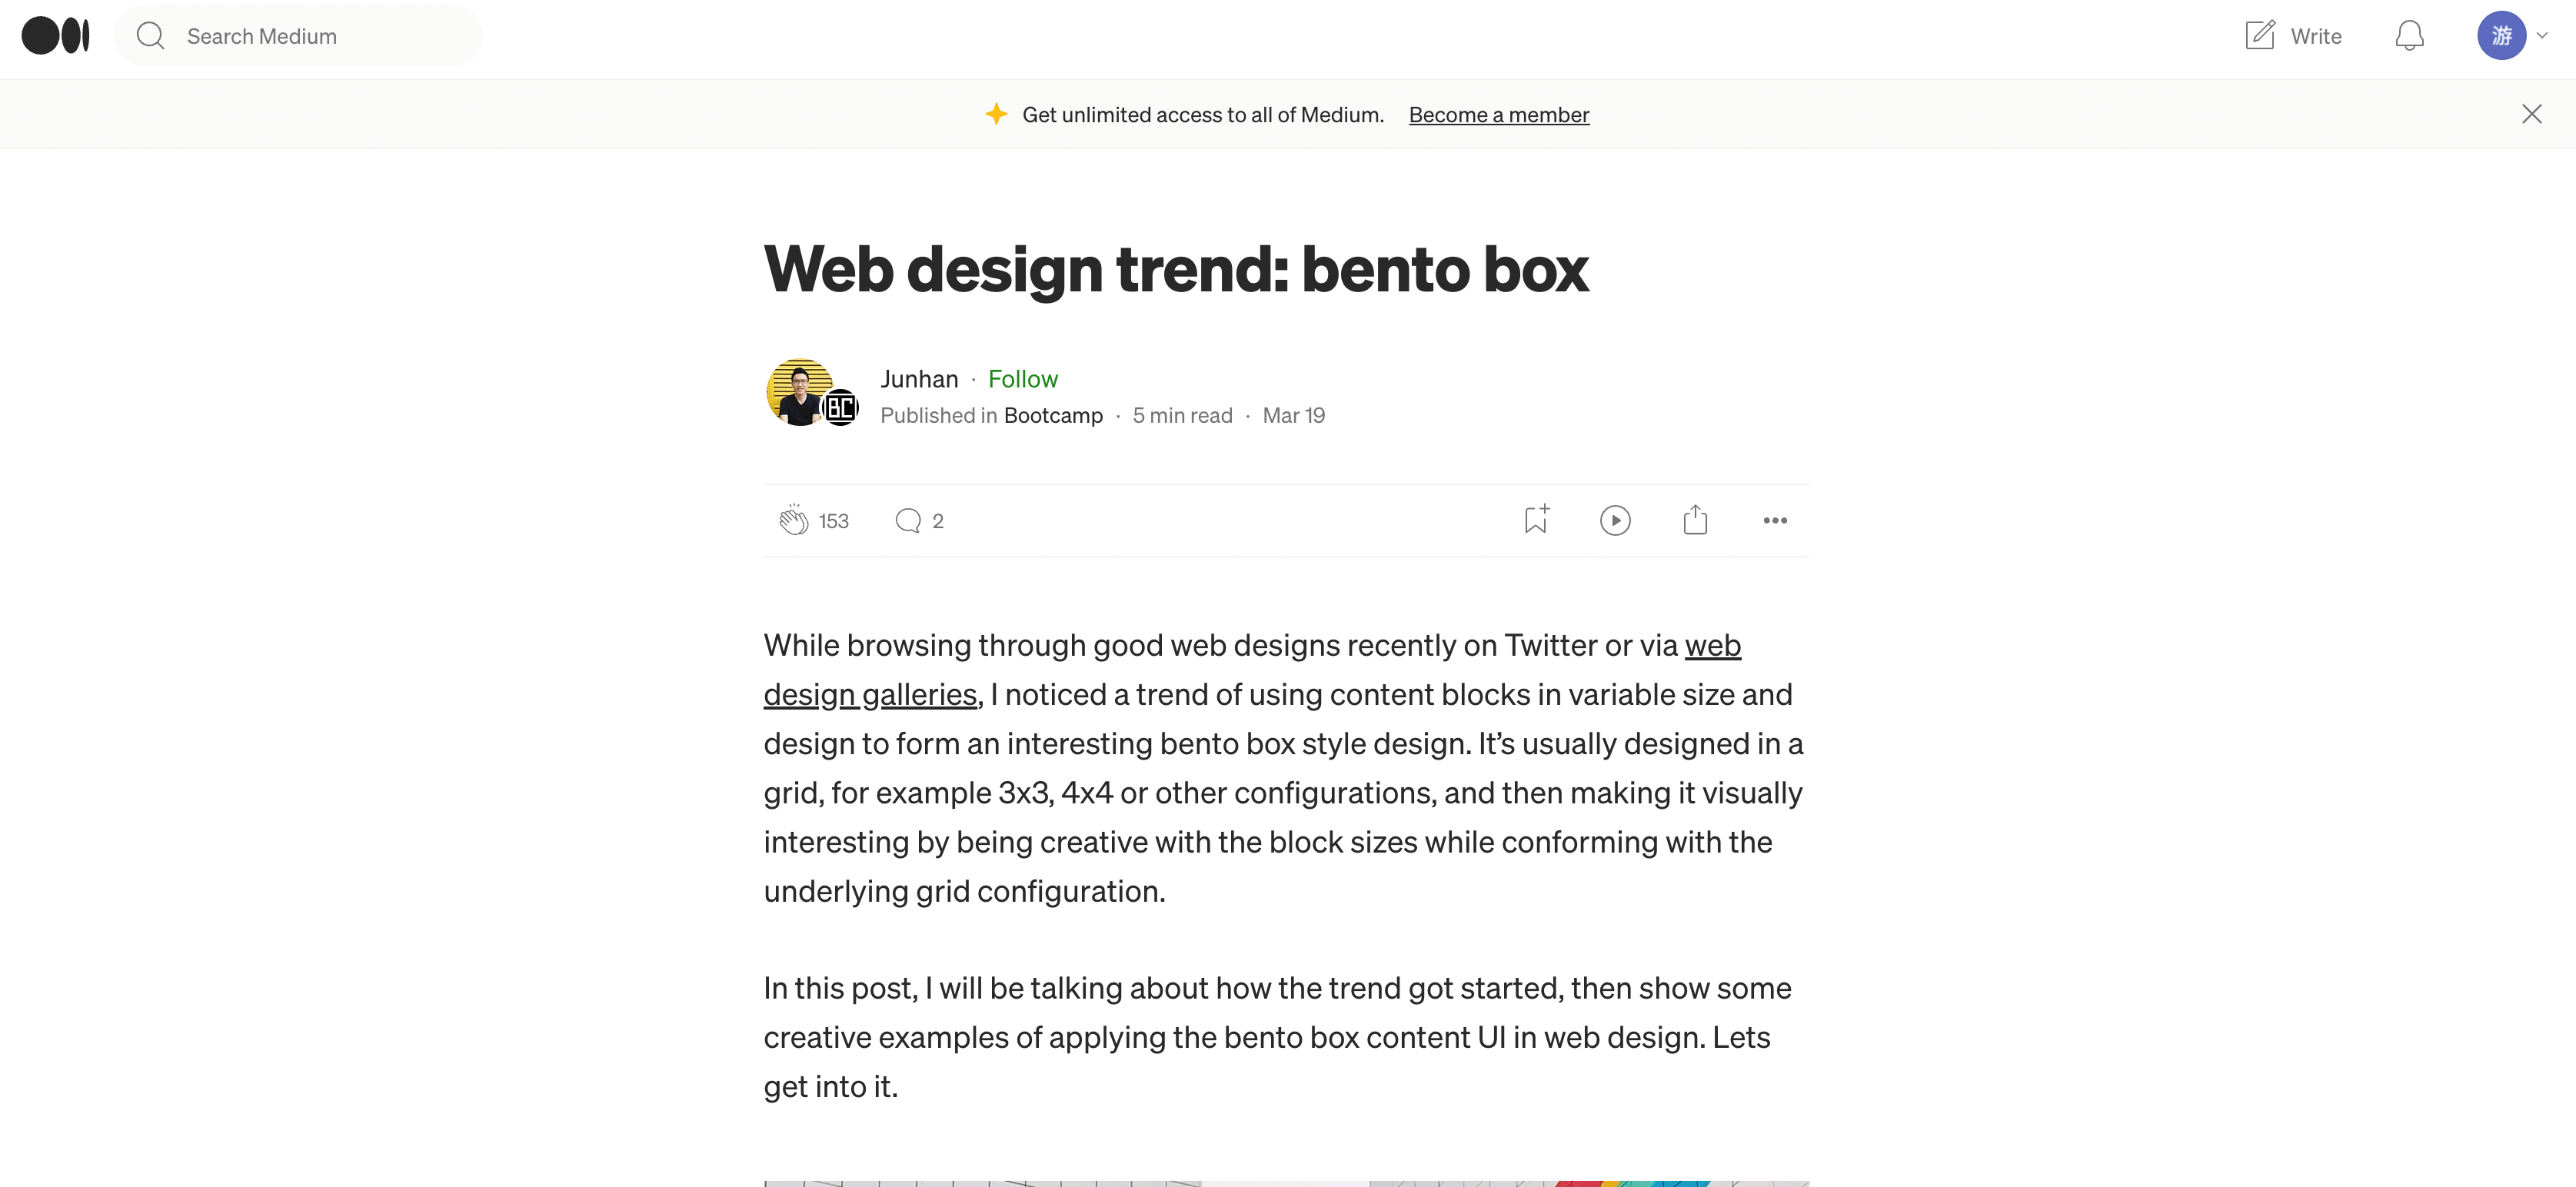The image size is (2576, 1187).
Task: Follow author Junhan
Action: point(1022,379)
